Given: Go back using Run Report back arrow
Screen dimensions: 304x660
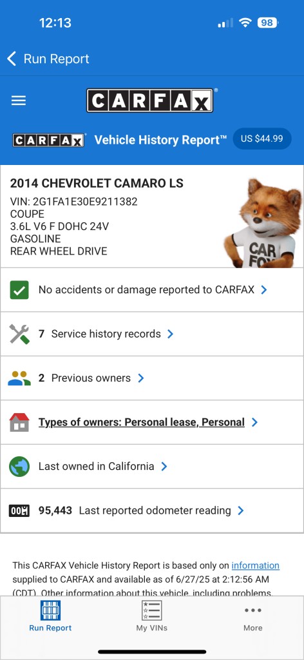Looking at the screenshot, I should 48,59.
